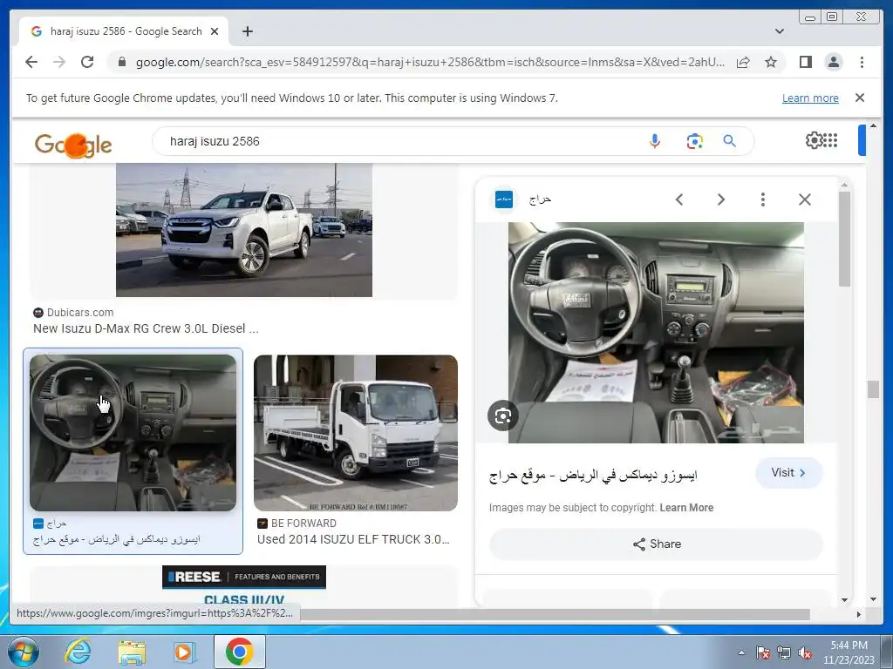Image resolution: width=893 pixels, height=669 pixels.
Task: View site information padlock icon
Action: [122, 62]
